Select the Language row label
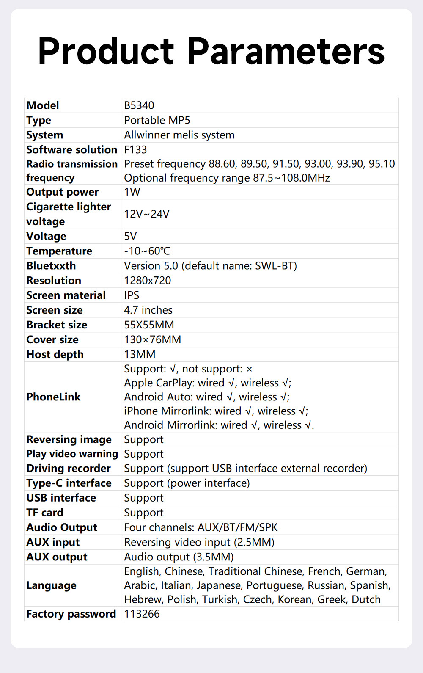Screen dimensions: 423x673 point(51,586)
